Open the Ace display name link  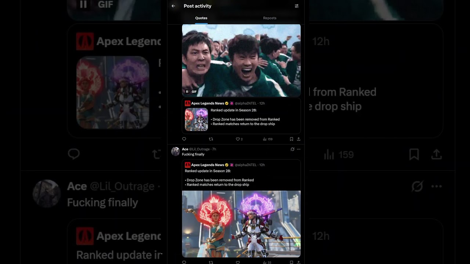click(185, 149)
